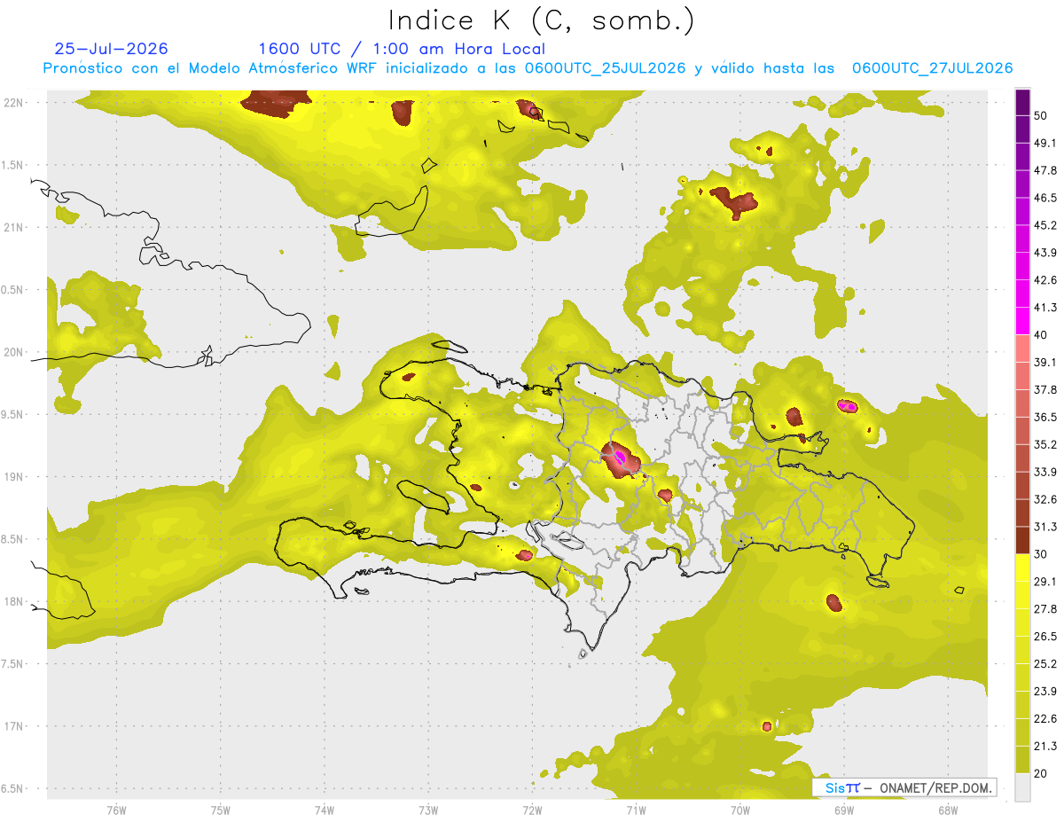Click the '22.6' value on the color scale
This screenshot has width=1064, height=822.
(1045, 718)
